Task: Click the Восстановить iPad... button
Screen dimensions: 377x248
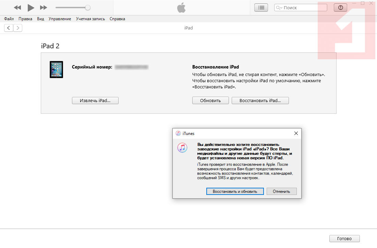Action: 260,100
